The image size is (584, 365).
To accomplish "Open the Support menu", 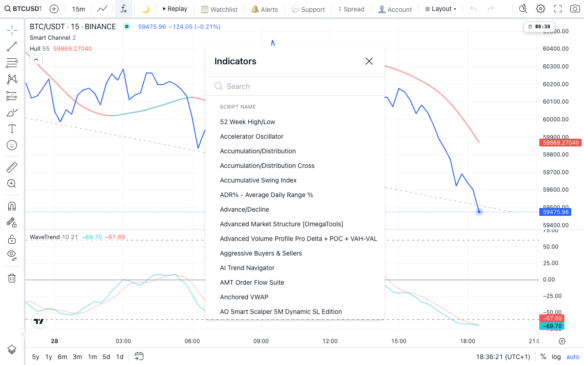I will [x=308, y=9].
